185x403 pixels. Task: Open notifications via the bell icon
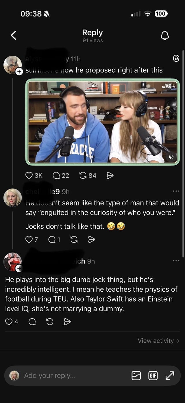point(165,35)
